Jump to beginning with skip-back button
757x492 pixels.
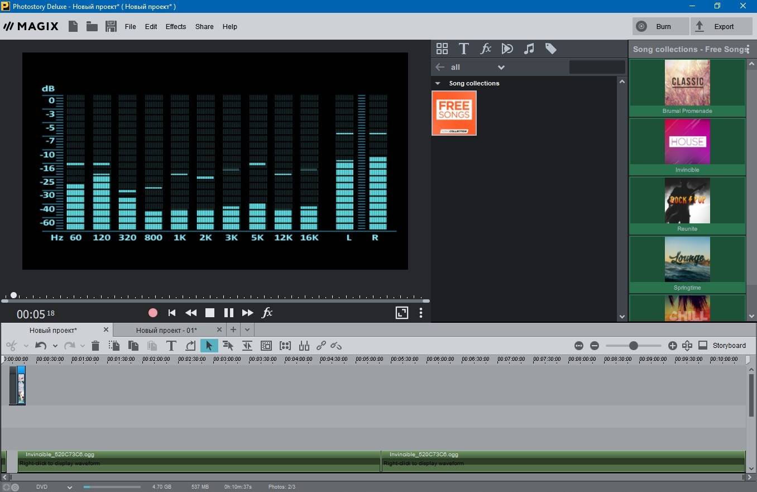click(172, 313)
